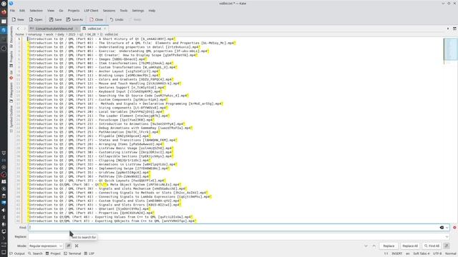Toggle INSERT mode in status bar
The height and width of the screenshot is (257, 458).
tap(396, 253)
